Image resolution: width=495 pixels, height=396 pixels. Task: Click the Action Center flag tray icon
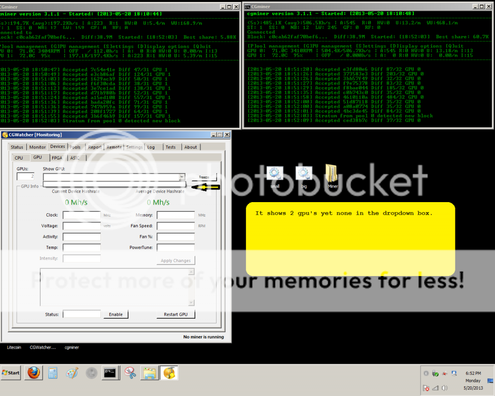point(426,388)
